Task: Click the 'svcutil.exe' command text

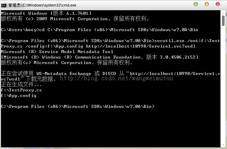Action: coord(169,41)
